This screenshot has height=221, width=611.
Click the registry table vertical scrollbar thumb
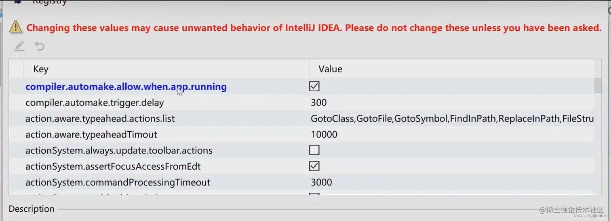598,86
